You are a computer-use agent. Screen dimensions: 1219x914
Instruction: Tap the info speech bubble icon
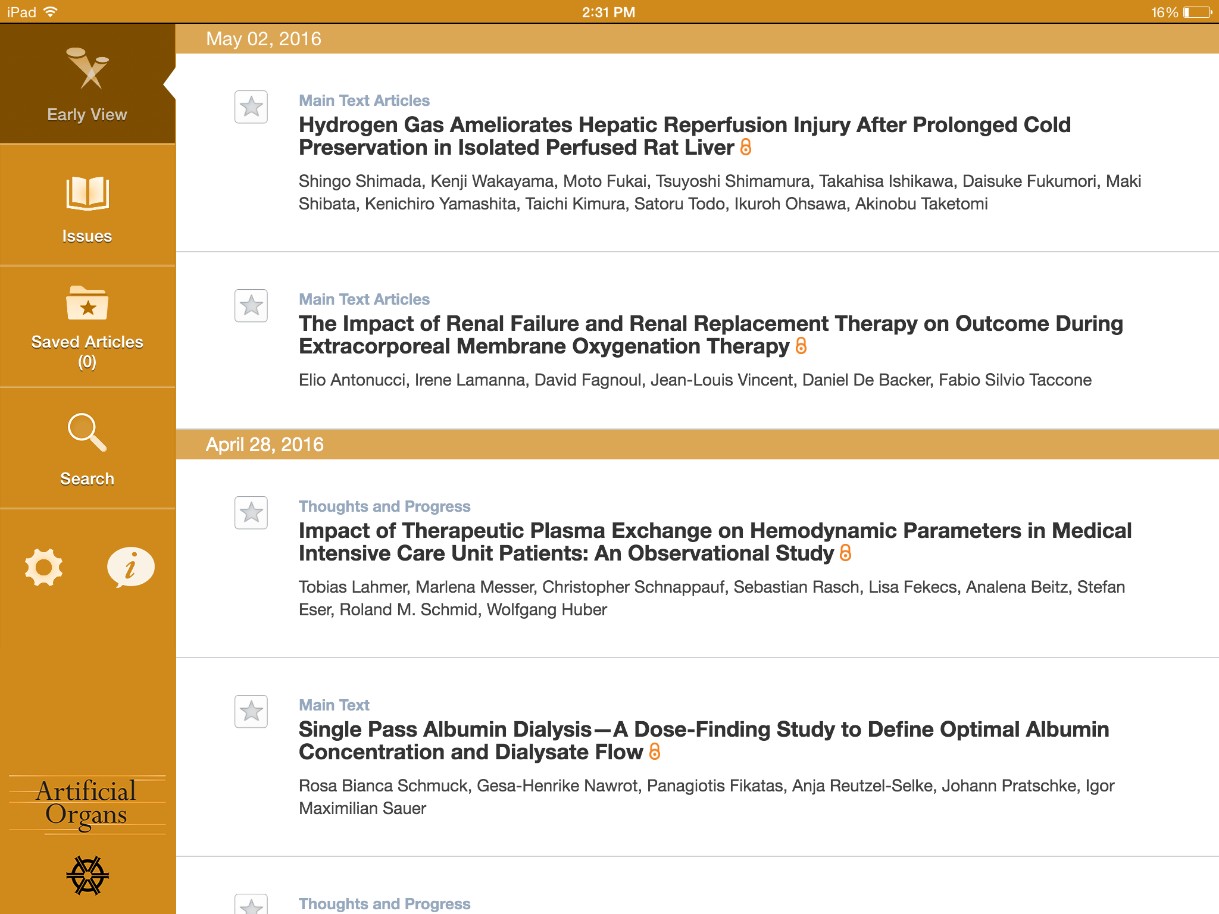130,567
